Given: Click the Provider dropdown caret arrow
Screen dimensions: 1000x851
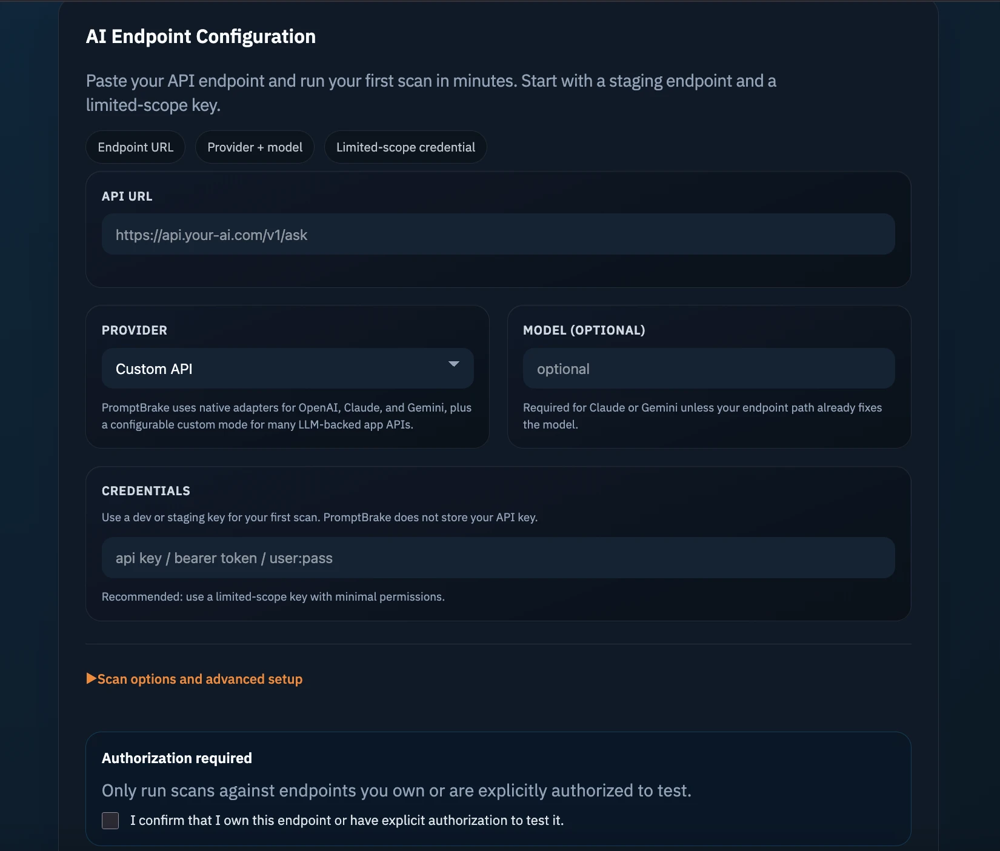Looking at the screenshot, I should coord(453,364).
